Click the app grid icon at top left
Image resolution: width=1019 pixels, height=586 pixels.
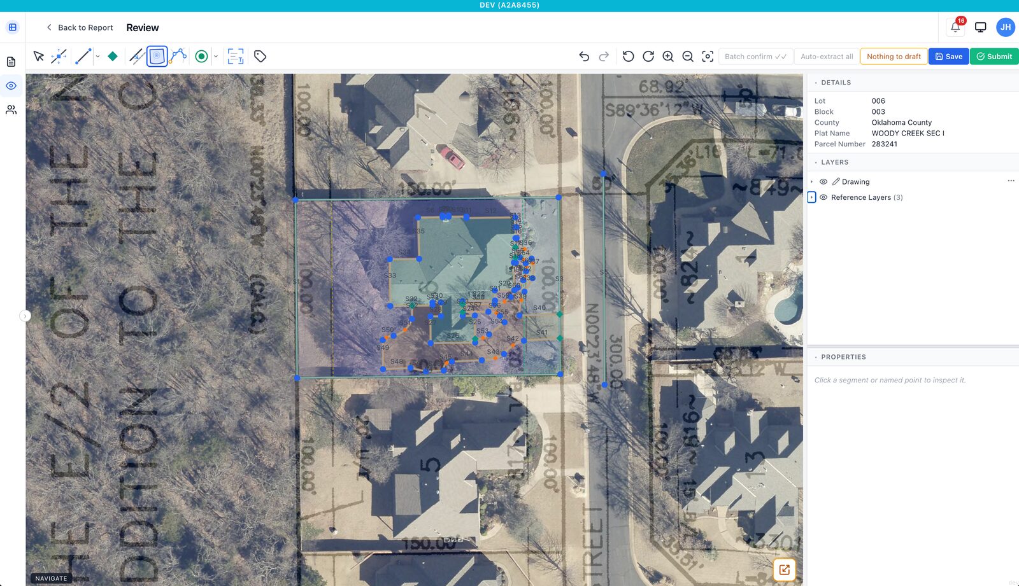(x=13, y=27)
